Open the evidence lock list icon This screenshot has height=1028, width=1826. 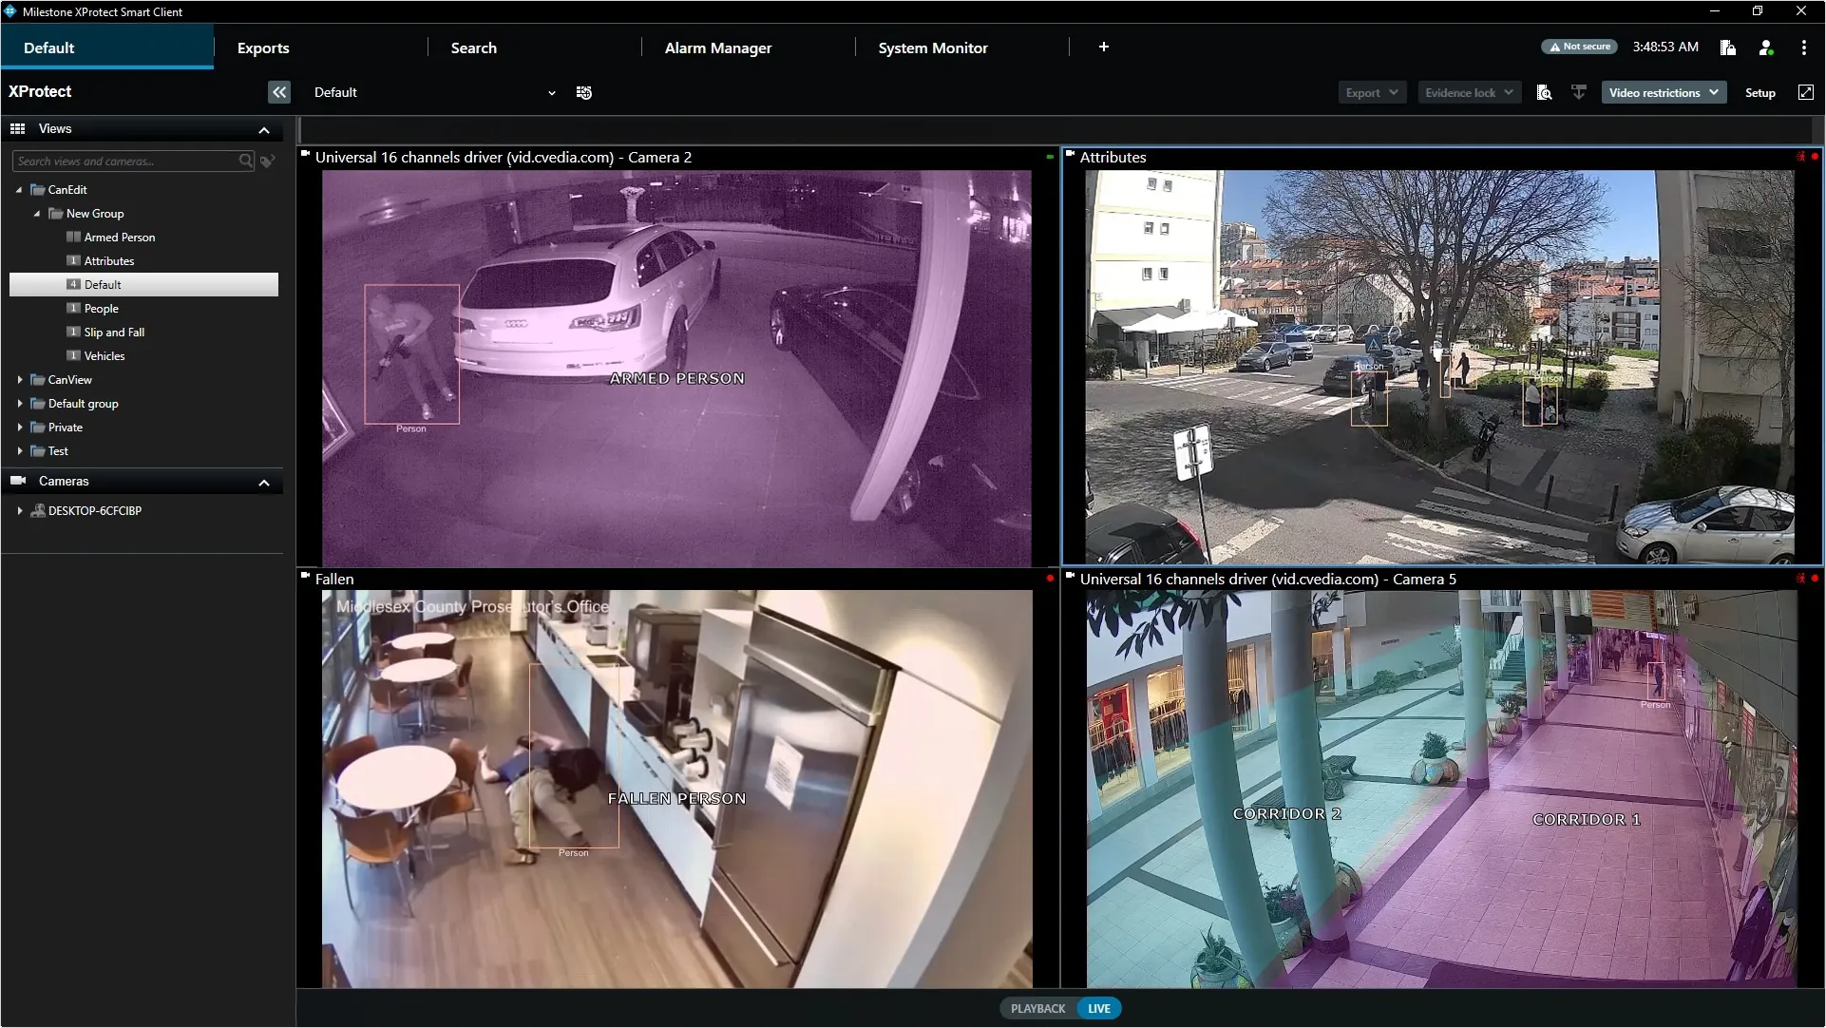click(x=1727, y=48)
